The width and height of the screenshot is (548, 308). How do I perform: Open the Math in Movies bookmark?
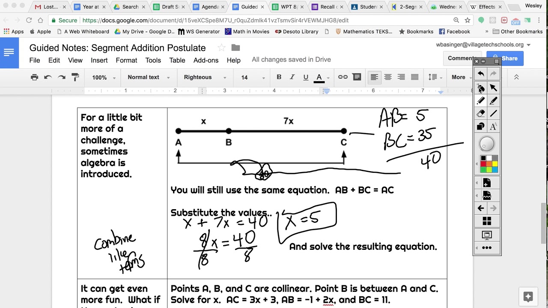pos(247,31)
